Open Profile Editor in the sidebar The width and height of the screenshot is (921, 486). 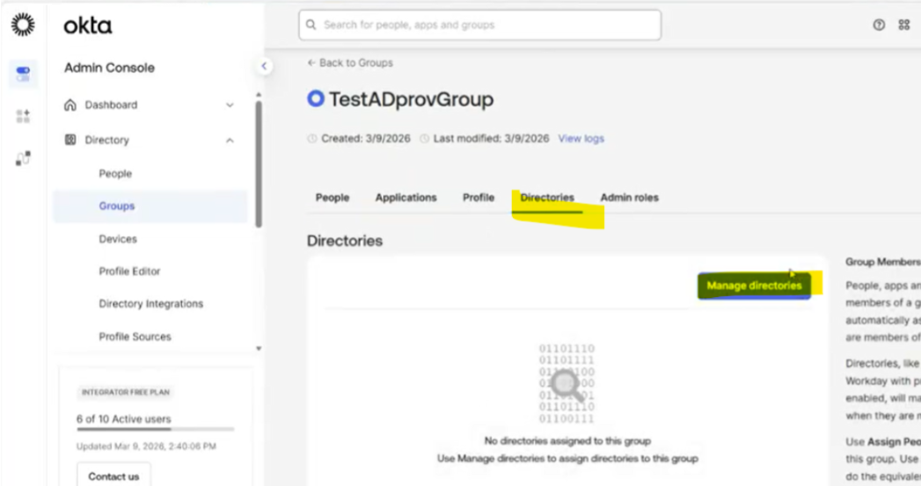[x=129, y=272]
